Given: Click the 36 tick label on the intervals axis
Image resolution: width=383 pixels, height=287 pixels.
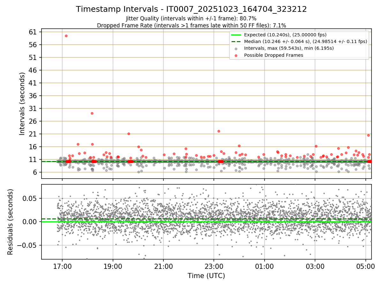Looking at the screenshot, I should (x=34, y=96).
